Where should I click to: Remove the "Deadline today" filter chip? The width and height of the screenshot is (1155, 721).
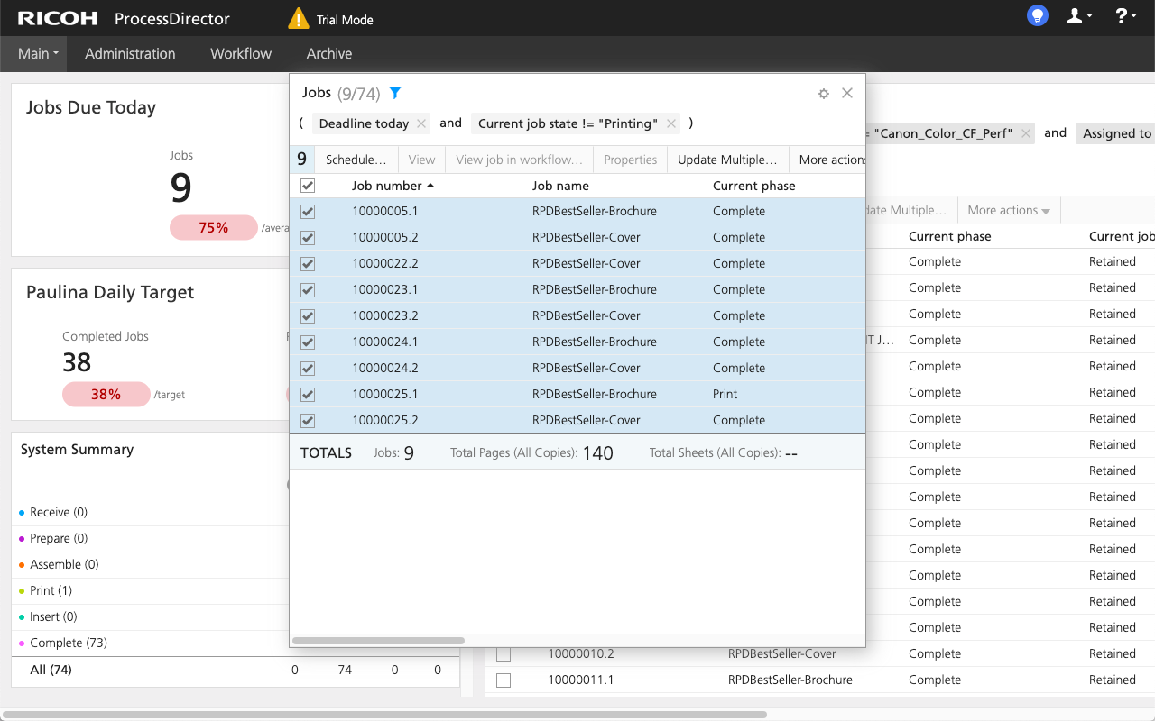(421, 124)
